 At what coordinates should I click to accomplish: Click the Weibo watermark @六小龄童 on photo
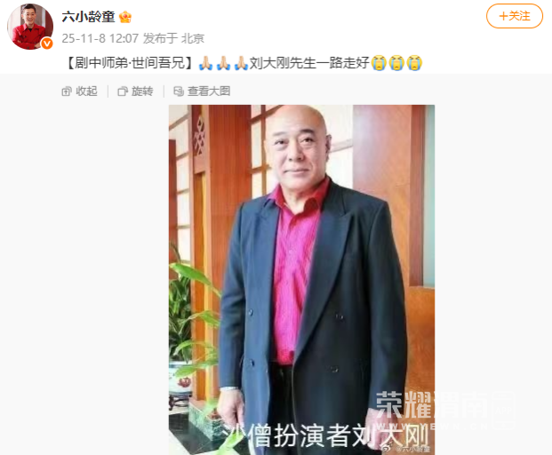(406, 449)
